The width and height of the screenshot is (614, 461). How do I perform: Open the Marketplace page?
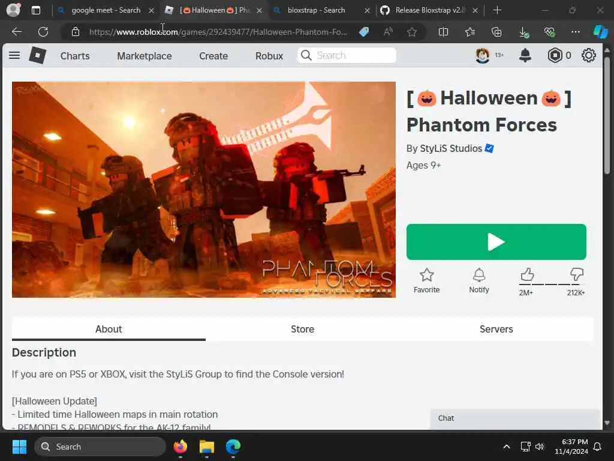pos(144,56)
